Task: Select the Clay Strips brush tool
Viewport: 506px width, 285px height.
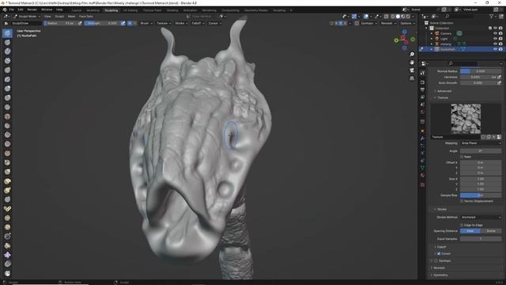Action: pyautogui.click(x=7, y=61)
